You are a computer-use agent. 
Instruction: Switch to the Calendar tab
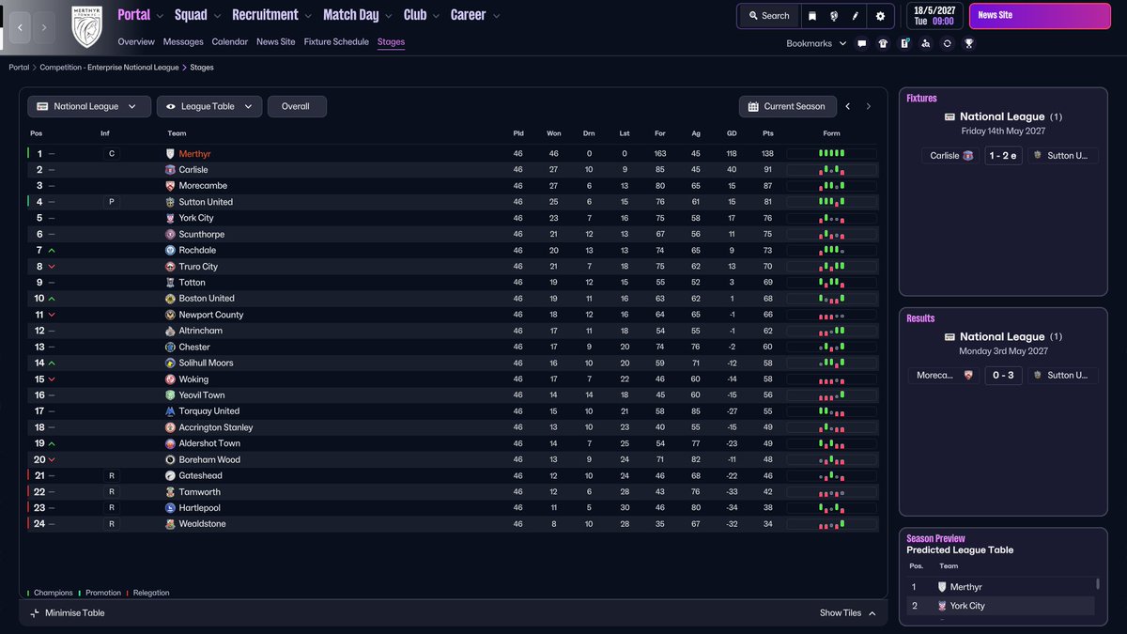[x=230, y=42]
